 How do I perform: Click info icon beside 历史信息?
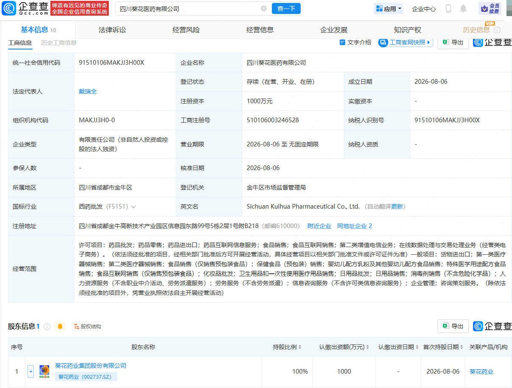(x=497, y=30)
